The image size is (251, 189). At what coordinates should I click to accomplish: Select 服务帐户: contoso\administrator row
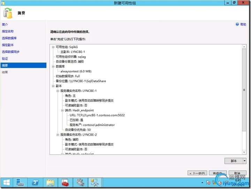92,125
